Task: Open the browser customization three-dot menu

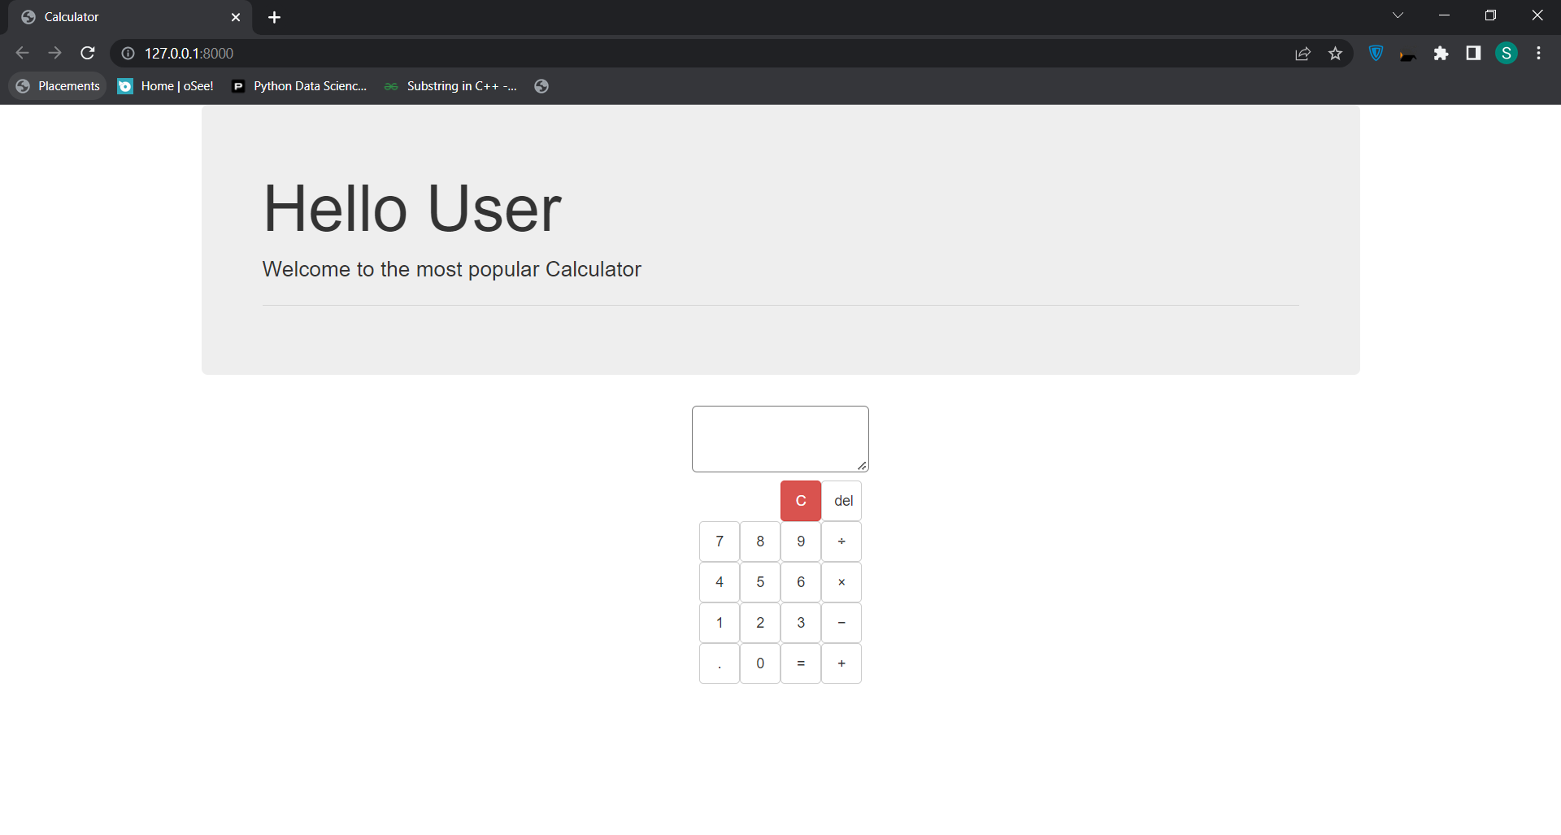Action: coord(1538,53)
